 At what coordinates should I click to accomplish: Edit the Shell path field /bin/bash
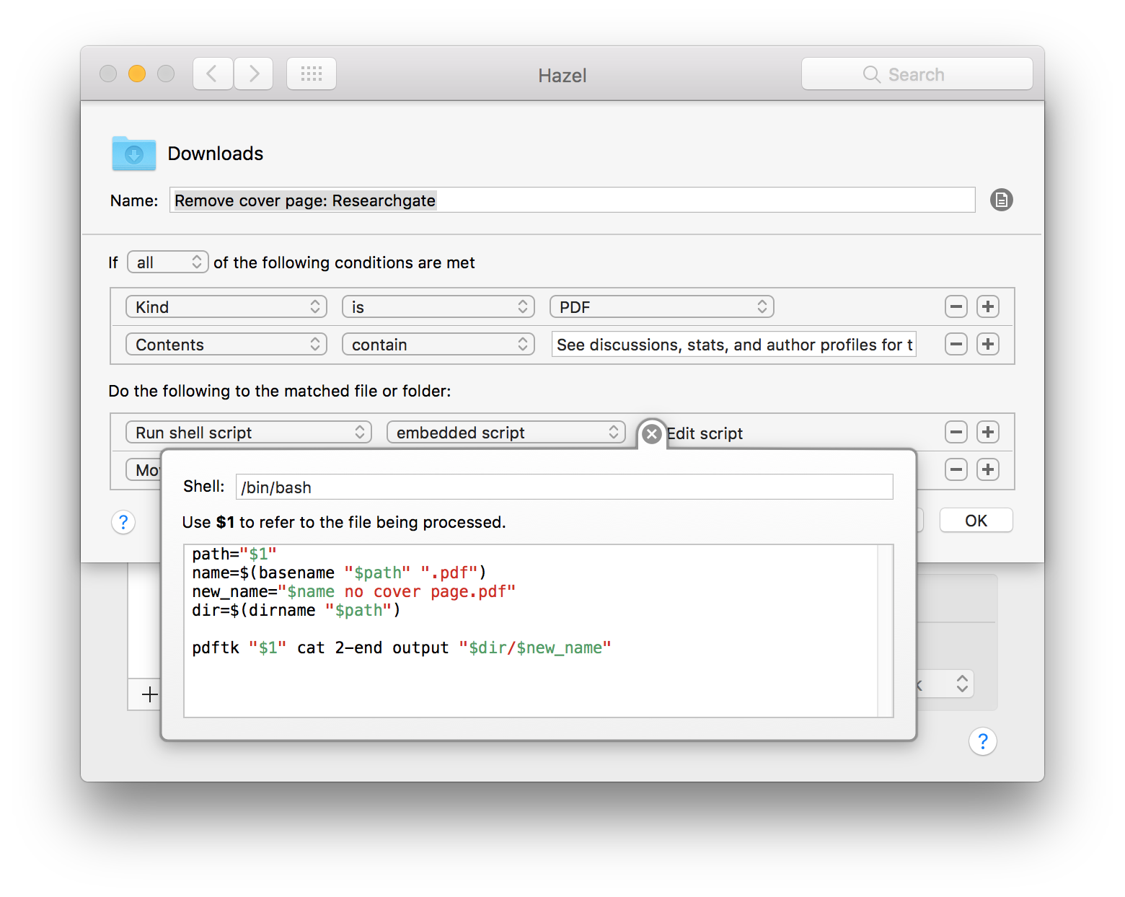click(x=565, y=487)
